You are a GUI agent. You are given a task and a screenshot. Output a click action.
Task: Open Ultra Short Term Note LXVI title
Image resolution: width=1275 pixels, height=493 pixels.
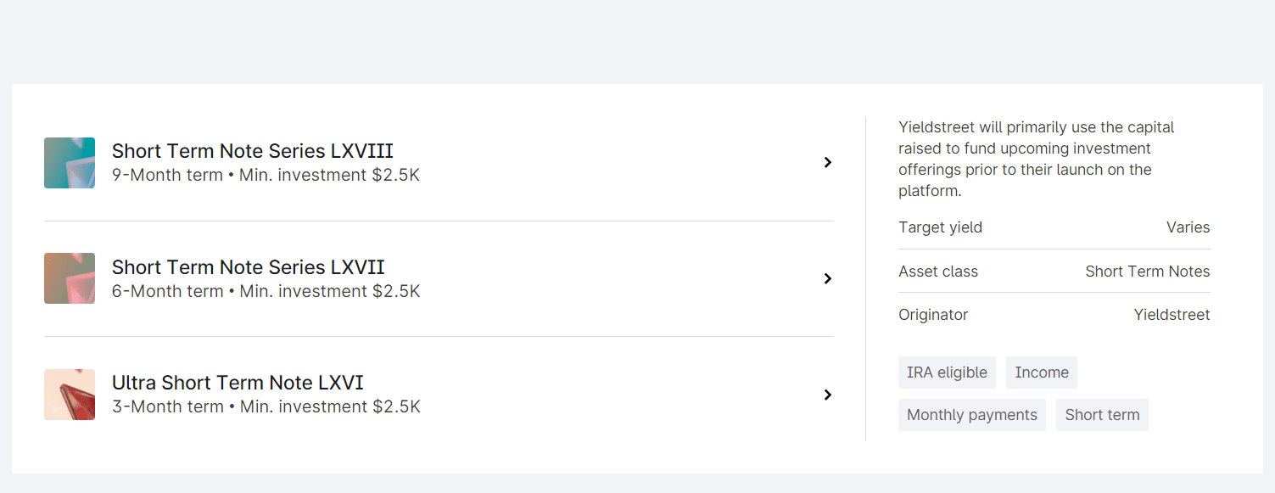238,383
